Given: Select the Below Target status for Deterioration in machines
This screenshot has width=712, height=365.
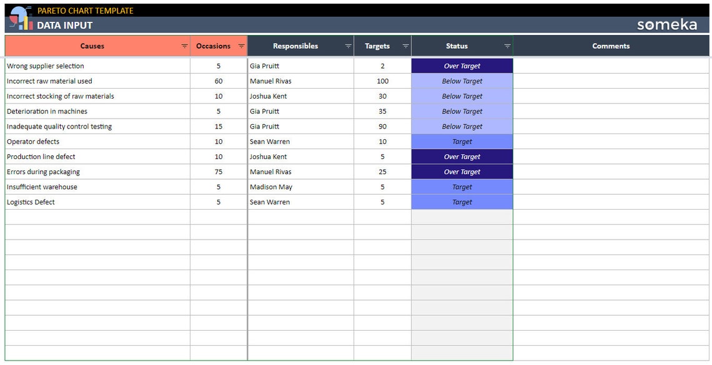Looking at the screenshot, I should point(462,111).
